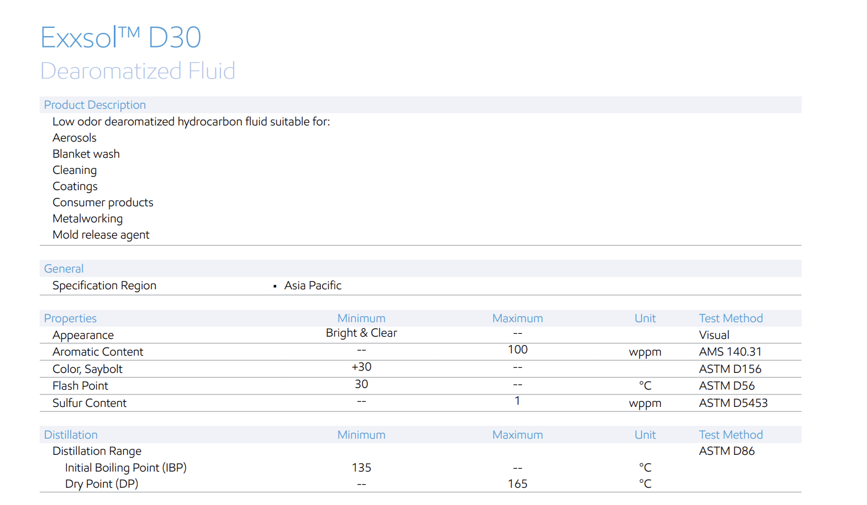
Task: Click the 'Maximum' header in the Properties table
Action: point(518,318)
